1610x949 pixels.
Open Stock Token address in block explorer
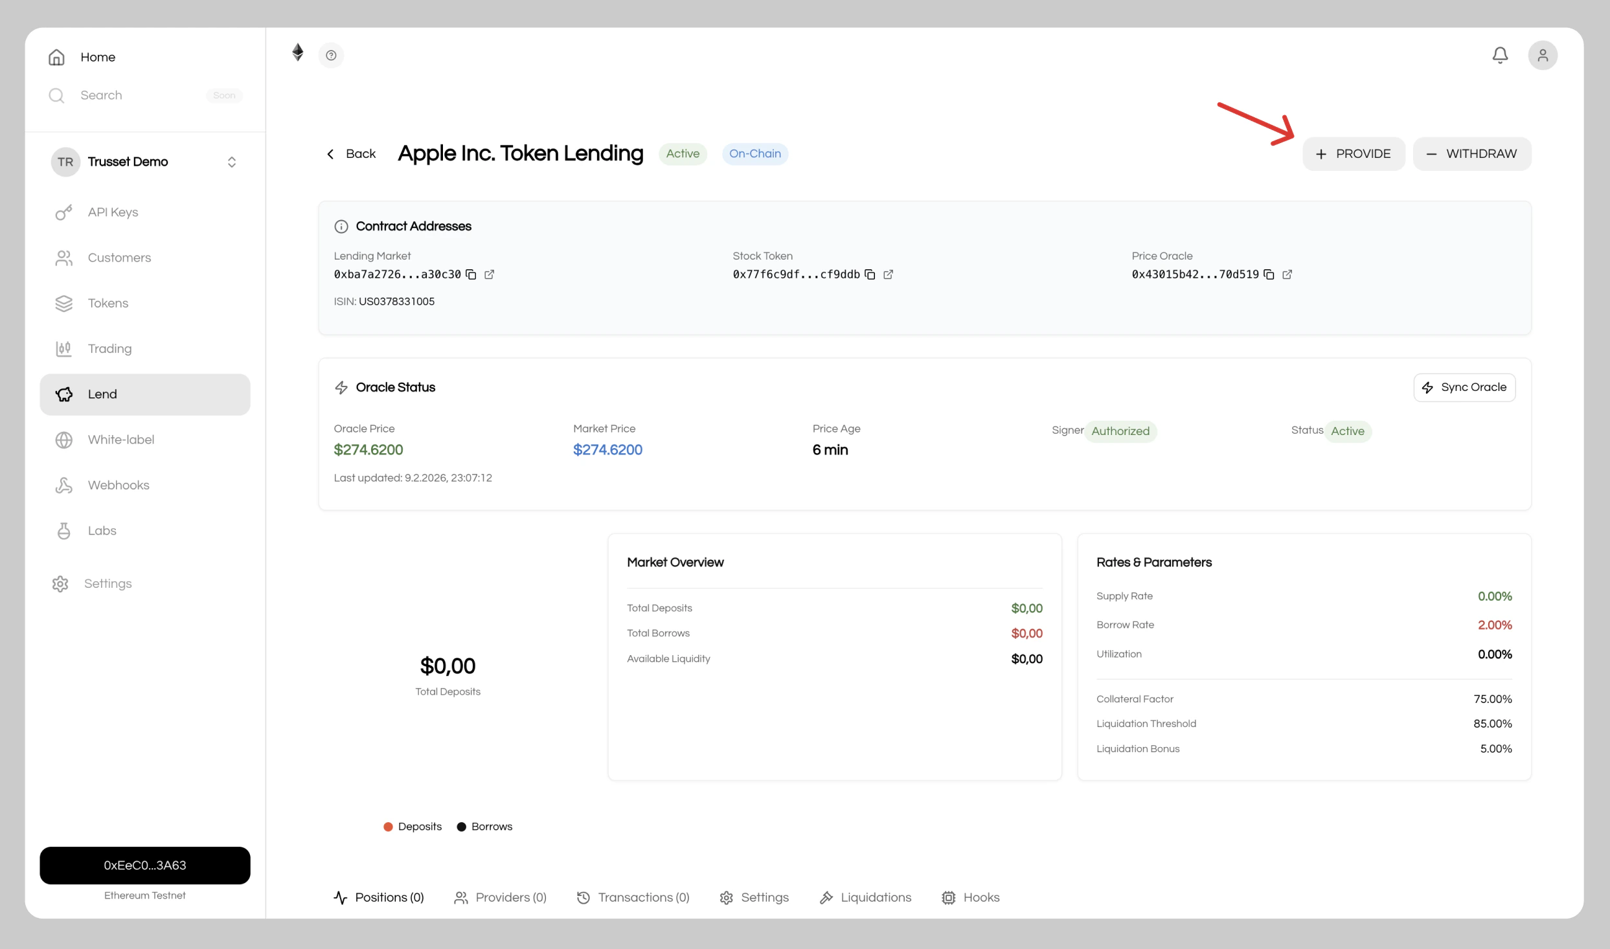coord(888,274)
